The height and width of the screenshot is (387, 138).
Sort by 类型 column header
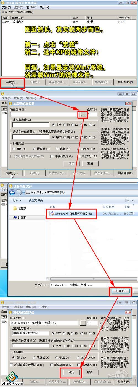tap(127, 207)
